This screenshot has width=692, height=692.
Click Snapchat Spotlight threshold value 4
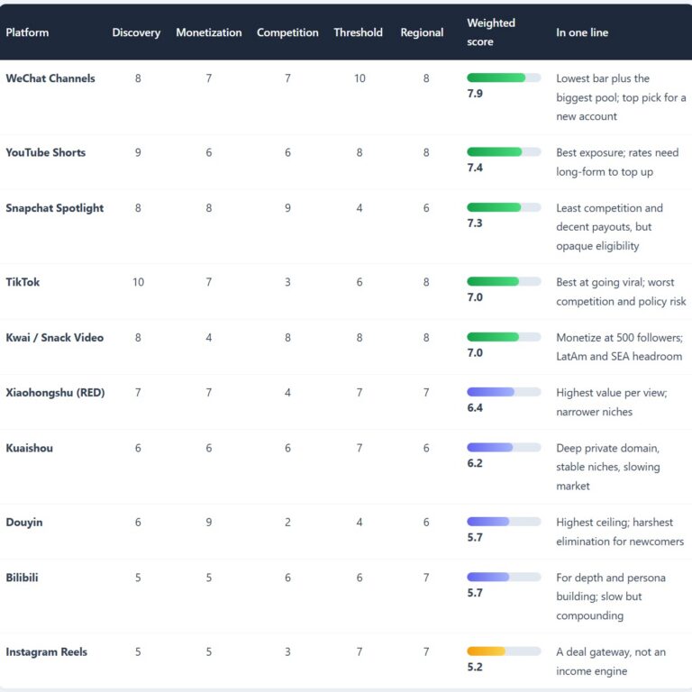pos(360,208)
